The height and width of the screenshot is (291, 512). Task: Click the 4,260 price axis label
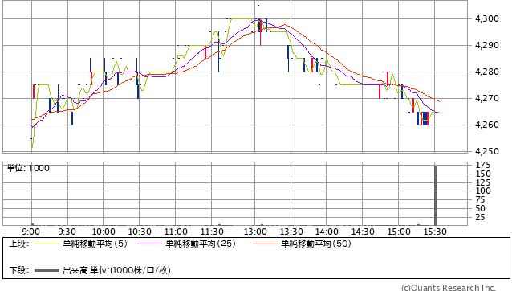tap(487, 125)
